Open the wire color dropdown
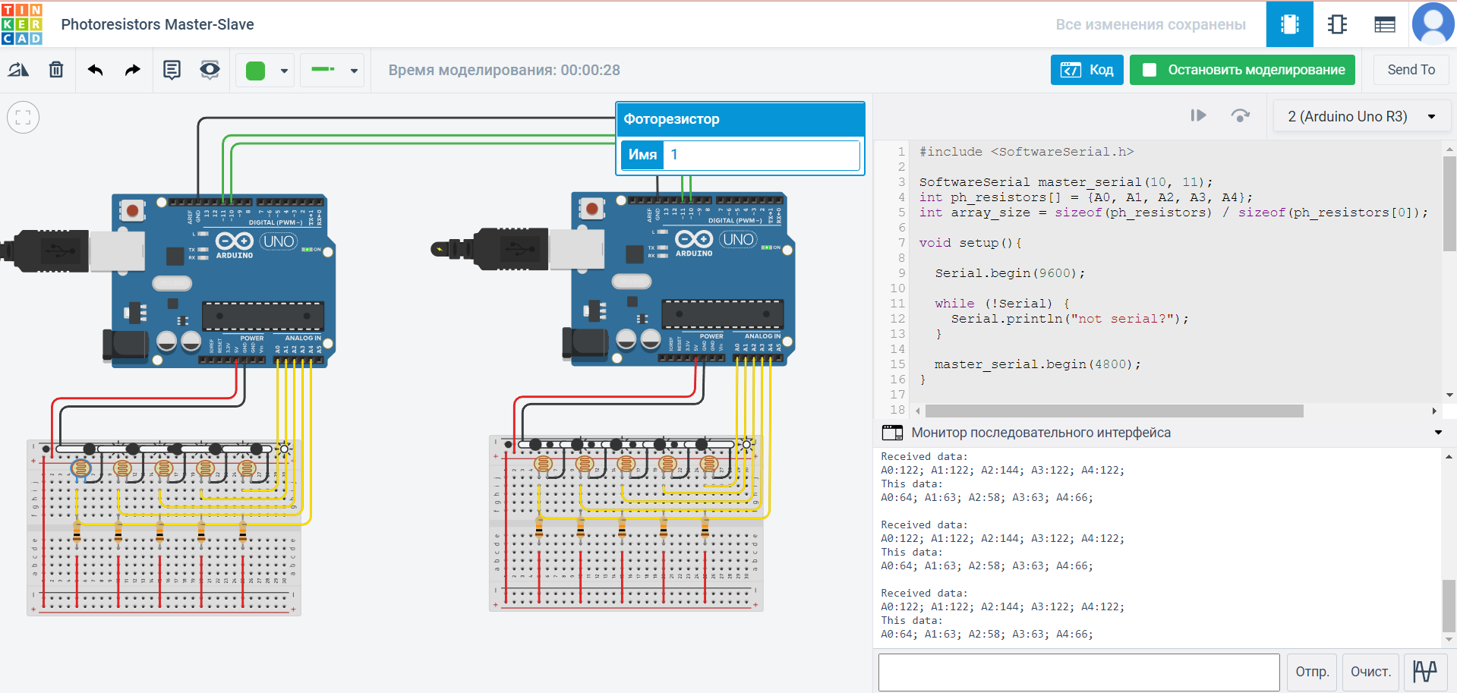This screenshot has width=1457, height=693. (x=283, y=70)
